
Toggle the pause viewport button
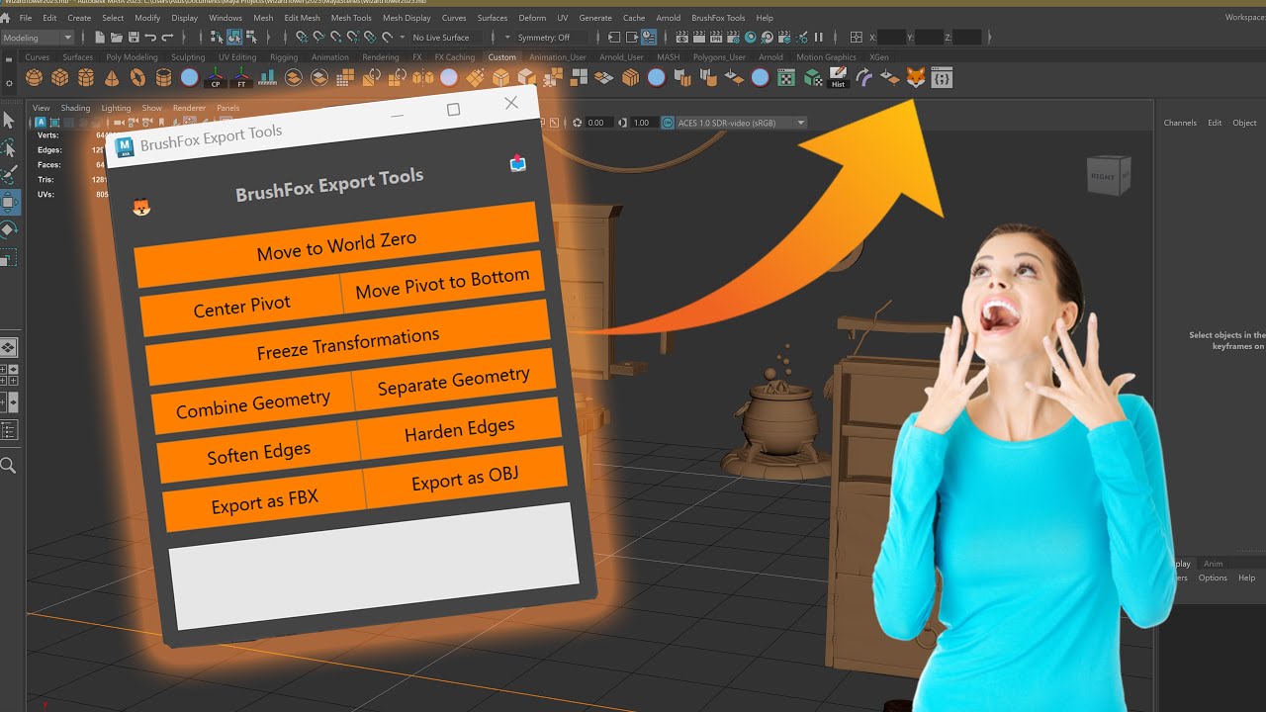[819, 38]
